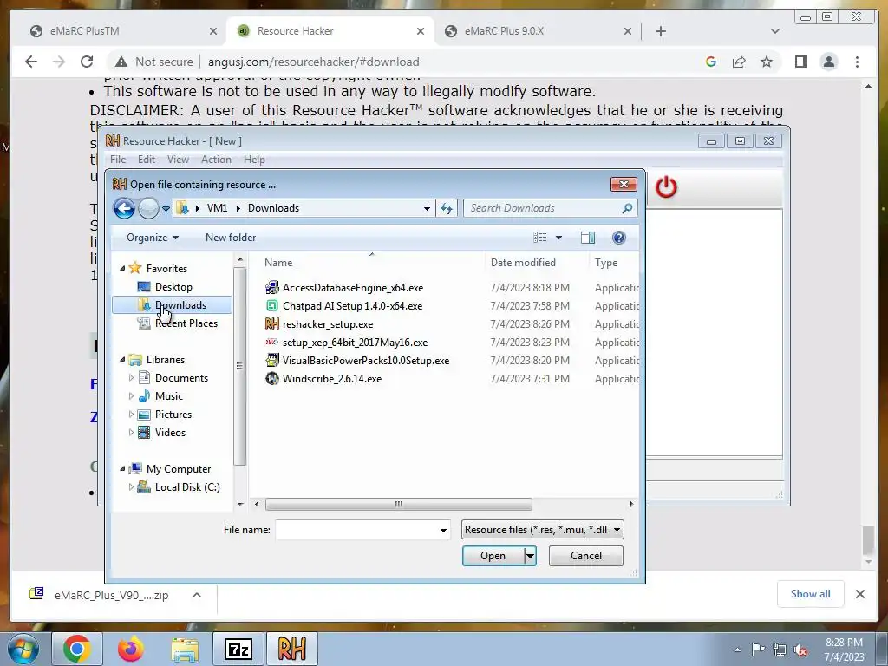Change view with the view mode icon
The height and width of the screenshot is (666, 888).
coord(539,238)
